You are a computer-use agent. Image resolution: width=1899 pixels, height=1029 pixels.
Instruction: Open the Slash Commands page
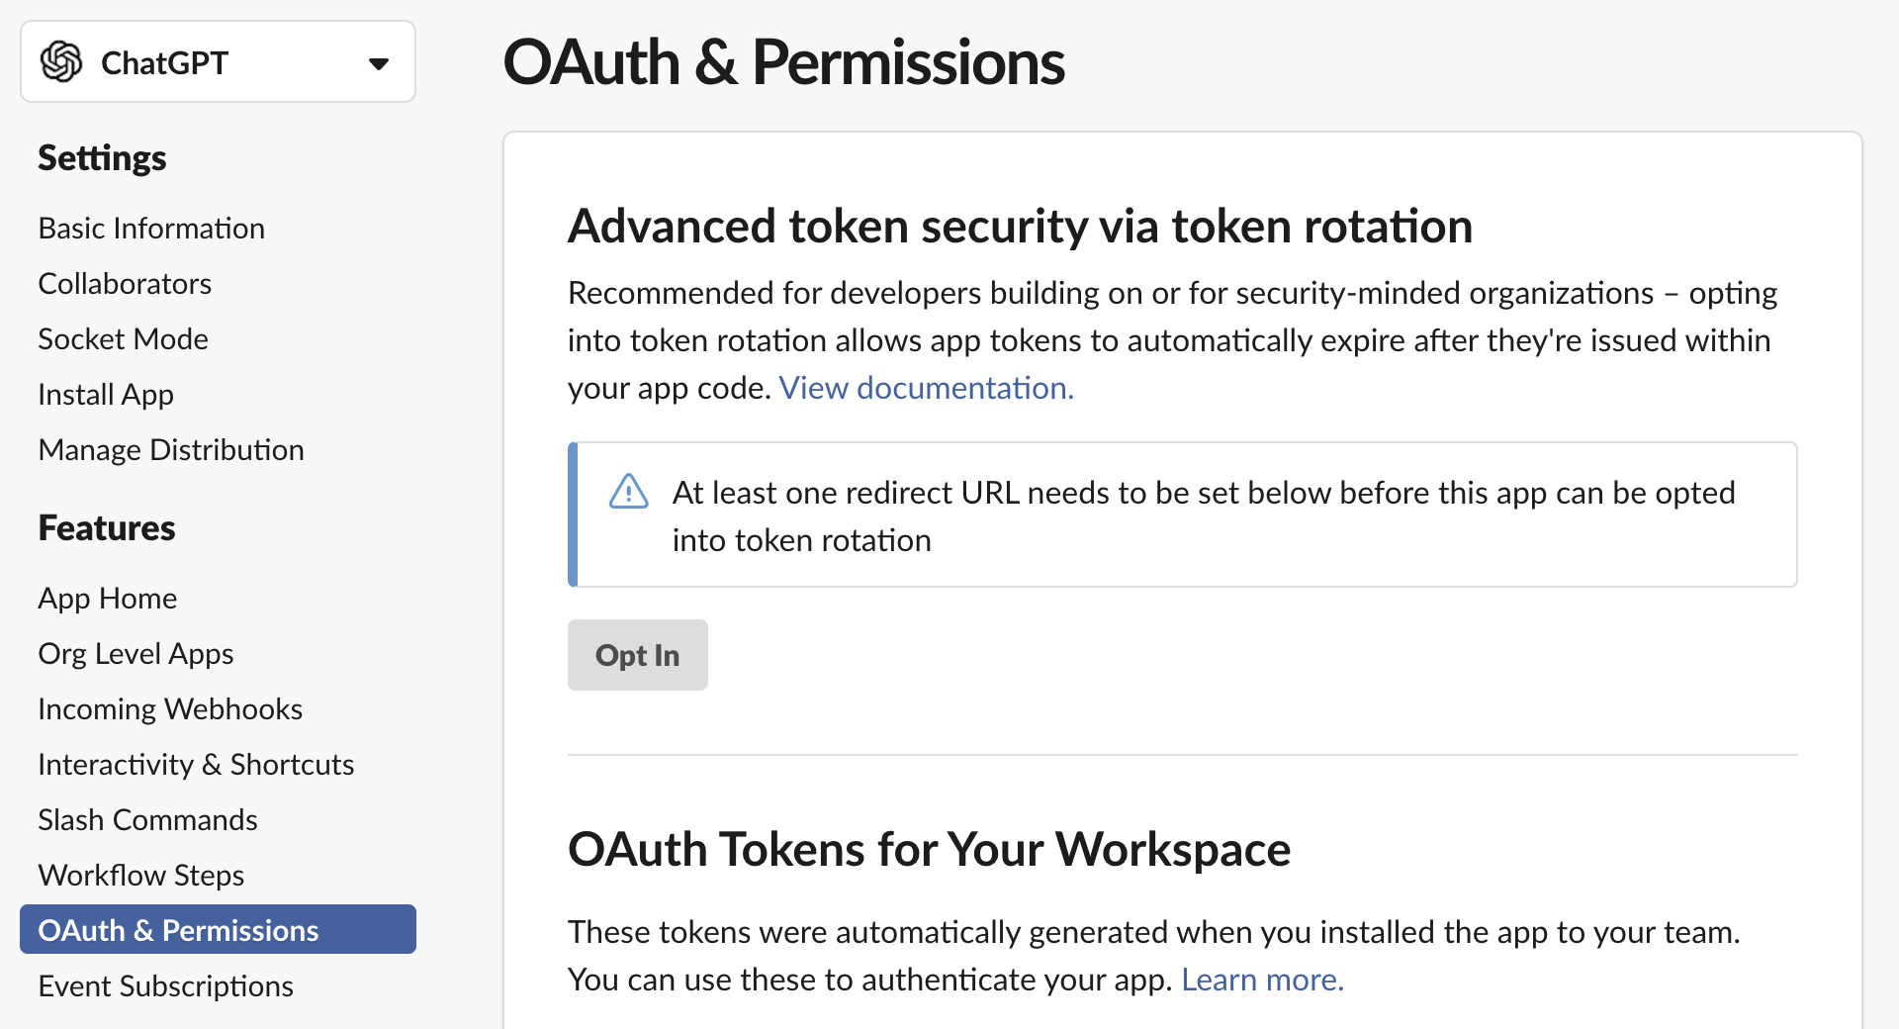click(147, 820)
